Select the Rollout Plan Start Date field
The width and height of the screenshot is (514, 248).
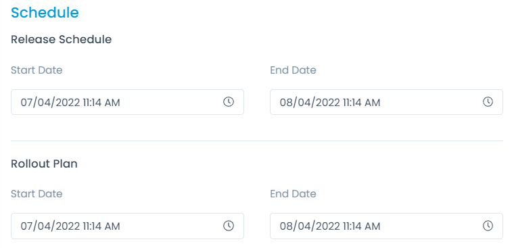[x=127, y=226]
